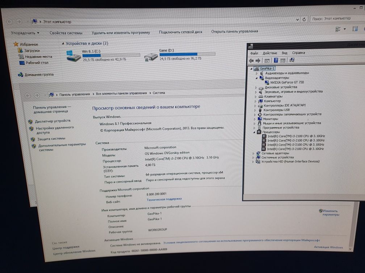
Task: Select Недавние места in sidebar
Action: click(38, 57)
